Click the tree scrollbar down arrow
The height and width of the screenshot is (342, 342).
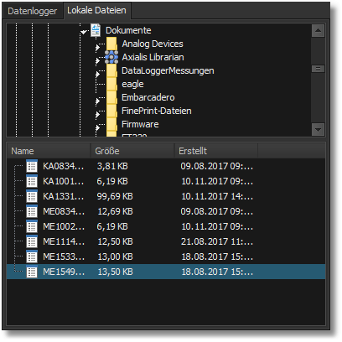tap(318, 130)
